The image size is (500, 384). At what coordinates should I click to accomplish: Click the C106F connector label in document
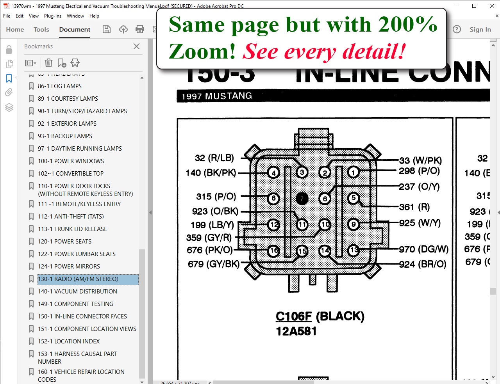click(x=294, y=316)
